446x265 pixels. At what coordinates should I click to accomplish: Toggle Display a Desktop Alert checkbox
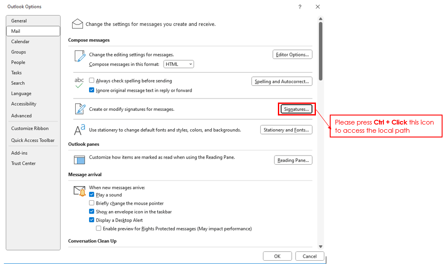coord(92,220)
